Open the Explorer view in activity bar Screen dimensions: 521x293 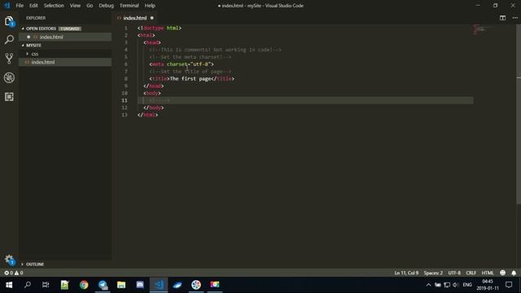point(9,22)
